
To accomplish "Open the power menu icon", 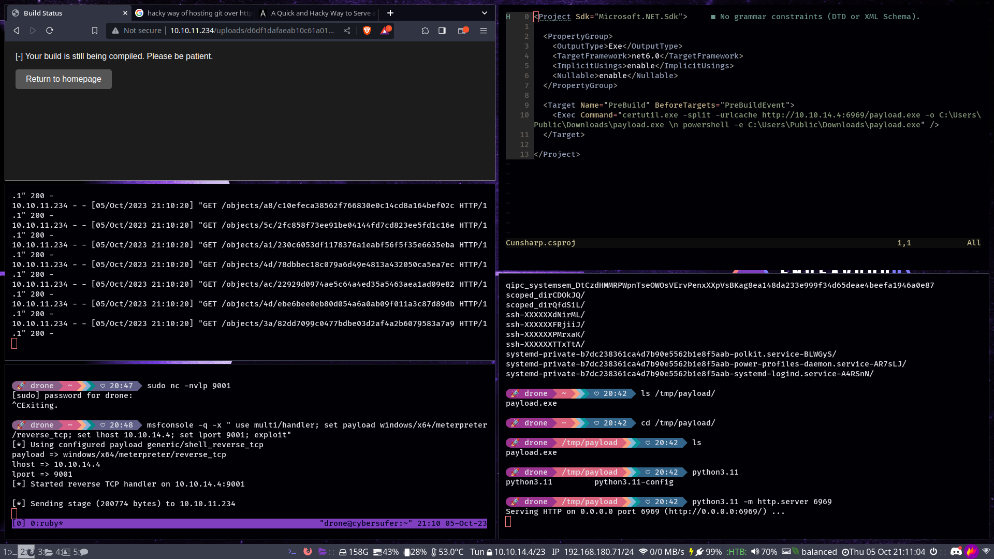I will [933, 552].
